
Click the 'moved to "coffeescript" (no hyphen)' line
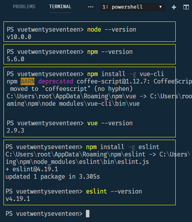coord(72,89)
